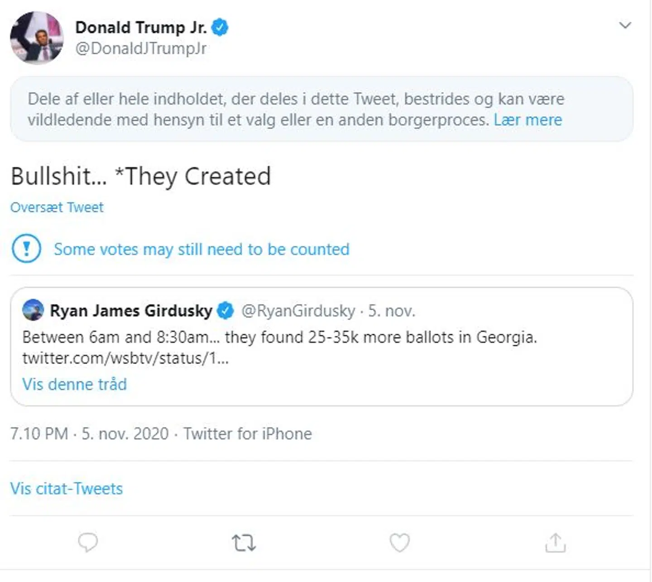The width and height of the screenshot is (652, 582).
Task: Click the Donald Trump Jr. display name
Action: (141, 28)
